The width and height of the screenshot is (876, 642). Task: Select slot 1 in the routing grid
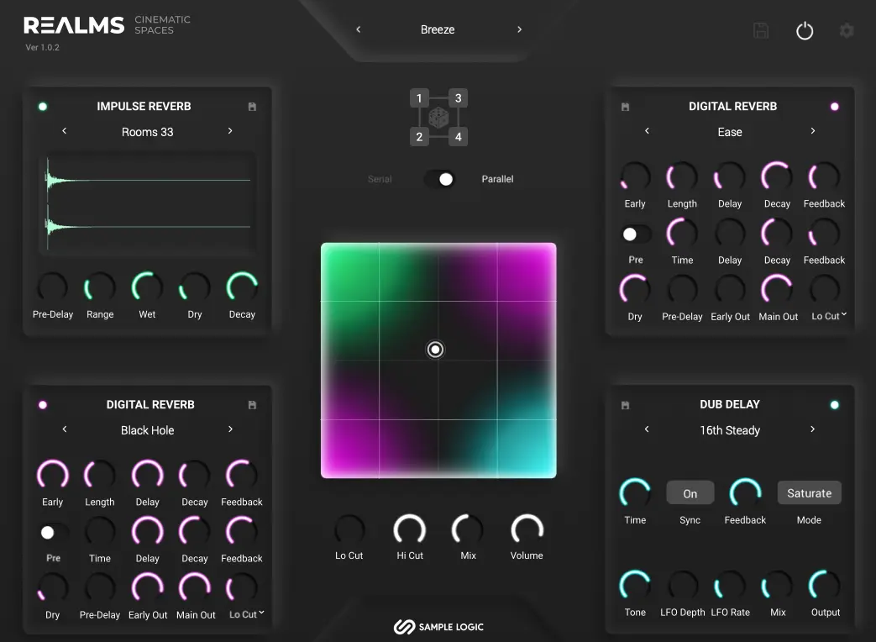pos(419,98)
